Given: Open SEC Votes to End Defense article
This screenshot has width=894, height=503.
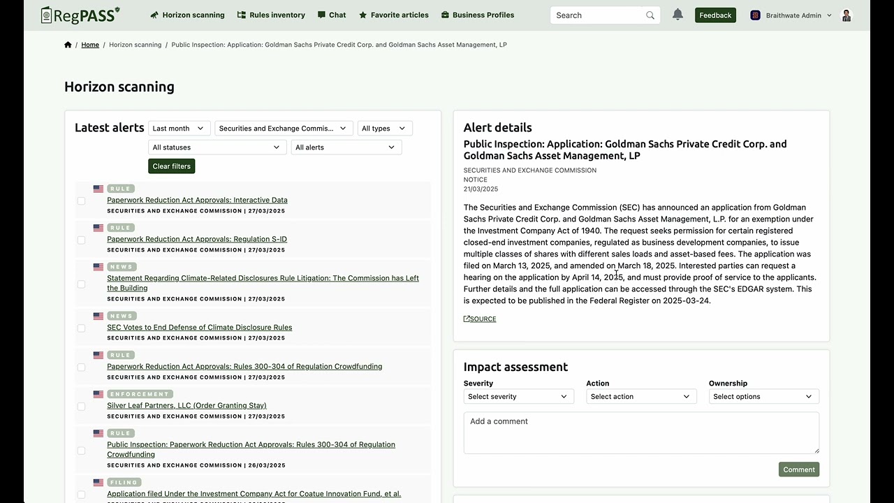Looking at the screenshot, I should tap(200, 327).
